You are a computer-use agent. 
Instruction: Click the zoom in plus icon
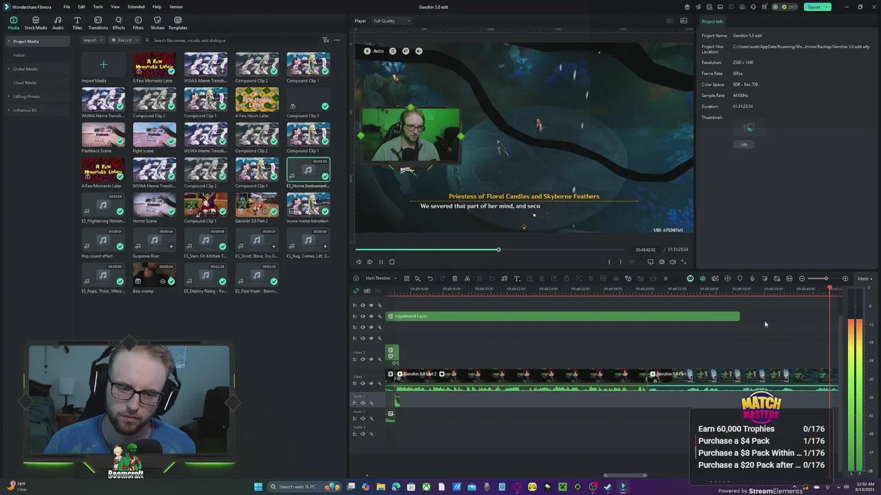coord(845,278)
